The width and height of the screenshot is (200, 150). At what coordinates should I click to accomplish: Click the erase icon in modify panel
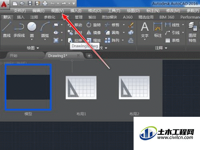(x=131, y=25)
